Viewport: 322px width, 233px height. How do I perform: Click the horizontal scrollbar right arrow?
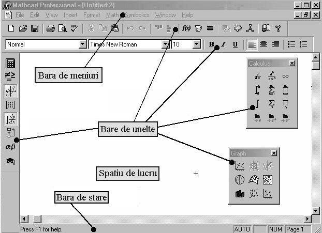click(x=307, y=219)
